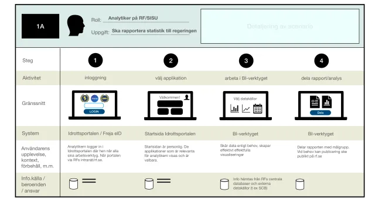Viewport: 375px width, 210px height.
Task: Click the 'Detaljering av scenario' box
Action: tap(280, 26)
